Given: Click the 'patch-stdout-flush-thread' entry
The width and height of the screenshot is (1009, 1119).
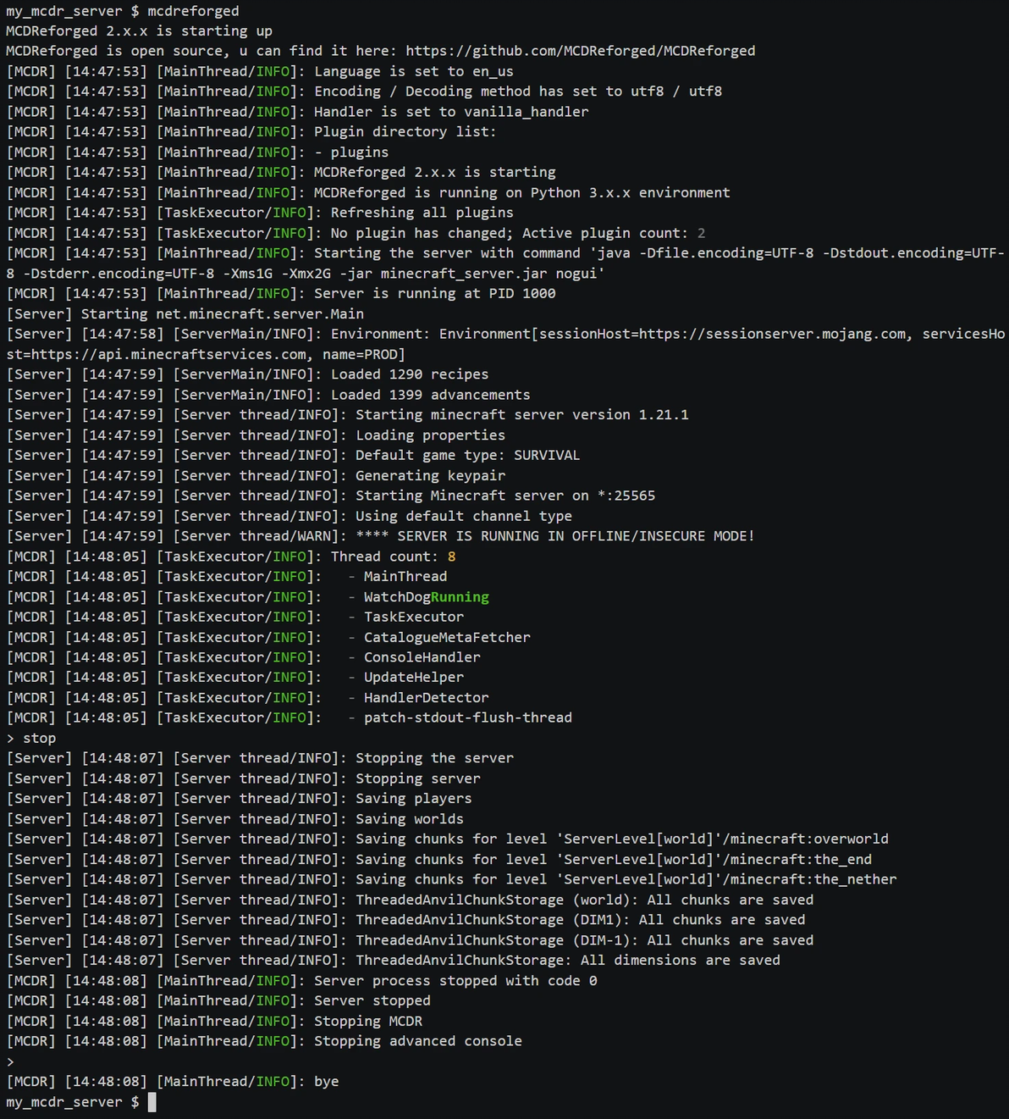Looking at the screenshot, I should pos(467,717).
